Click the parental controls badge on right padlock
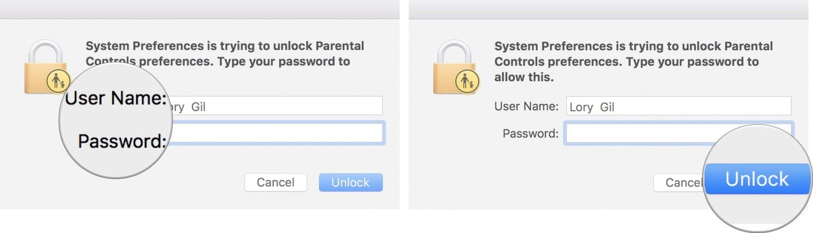This screenshot has width=813, height=233. coord(466,81)
